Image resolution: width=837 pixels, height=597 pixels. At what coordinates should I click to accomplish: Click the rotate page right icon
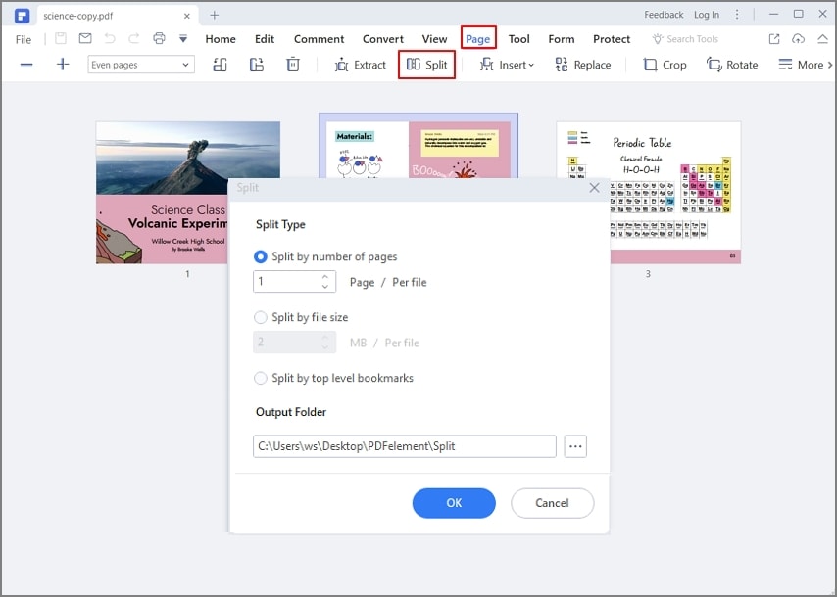click(x=257, y=65)
